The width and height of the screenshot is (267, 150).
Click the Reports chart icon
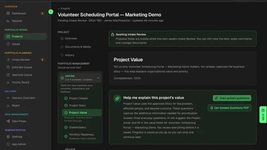coord(8,21)
